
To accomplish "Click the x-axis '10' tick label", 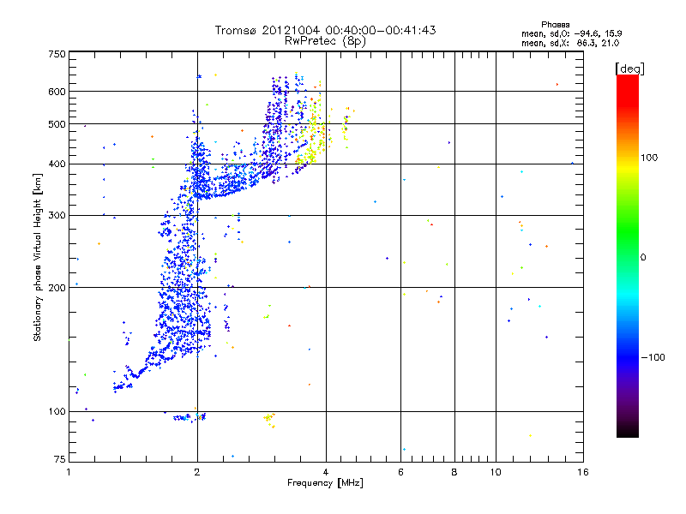I will 496,472.
